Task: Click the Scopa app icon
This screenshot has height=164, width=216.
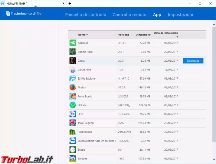Action: [x=73, y=150]
